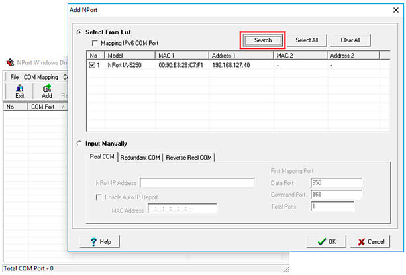Click the Address 1 column header

click(x=241, y=56)
